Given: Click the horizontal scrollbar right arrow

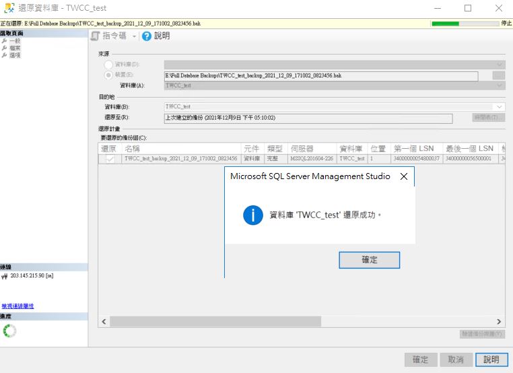Looking at the screenshot, I should 499,322.
